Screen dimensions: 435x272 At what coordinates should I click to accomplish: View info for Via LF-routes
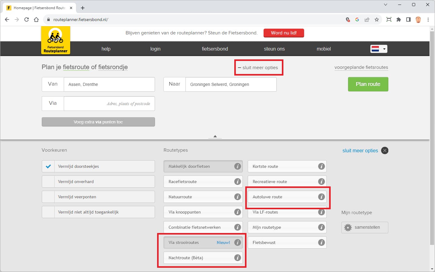point(321,212)
